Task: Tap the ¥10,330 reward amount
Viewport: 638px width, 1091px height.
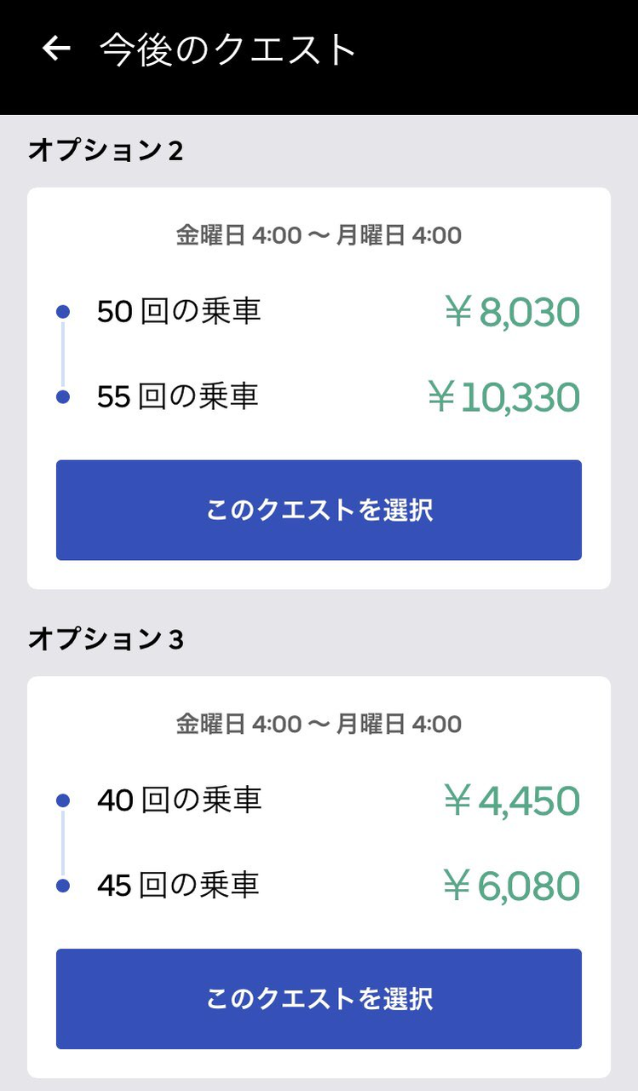Action: (503, 398)
